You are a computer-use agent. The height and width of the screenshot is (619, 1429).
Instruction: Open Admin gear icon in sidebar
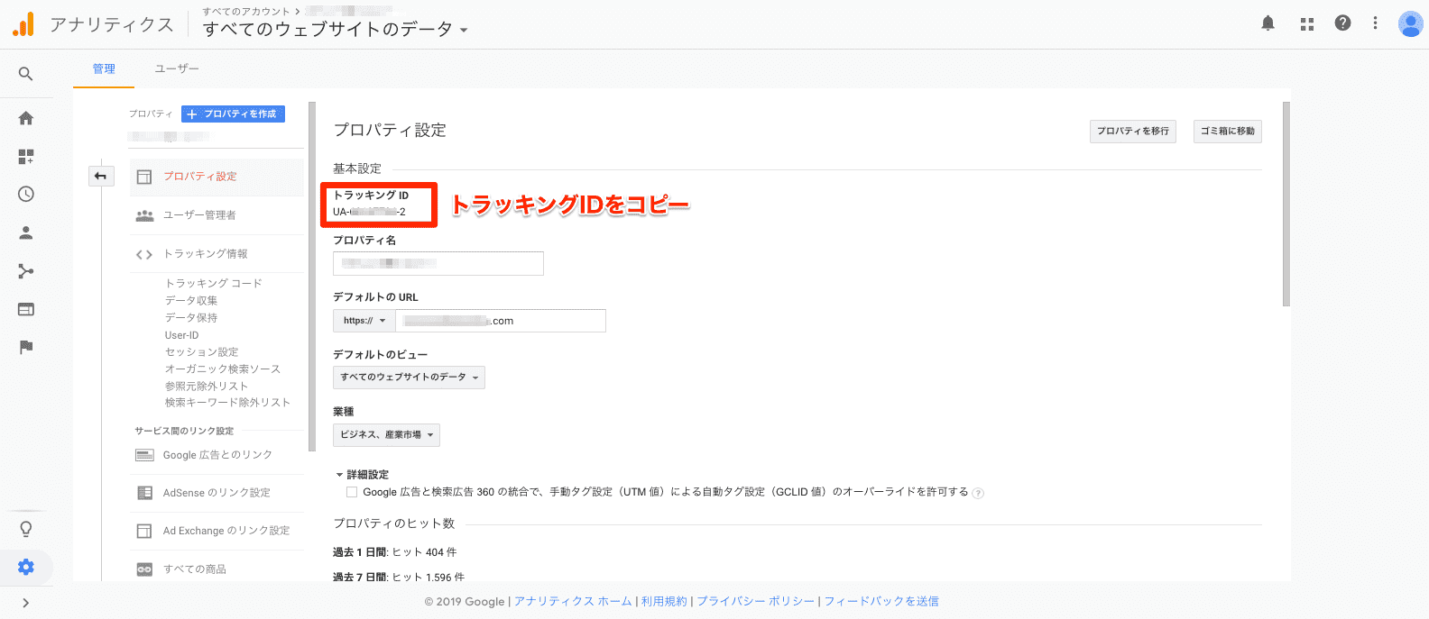(x=26, y=567)
